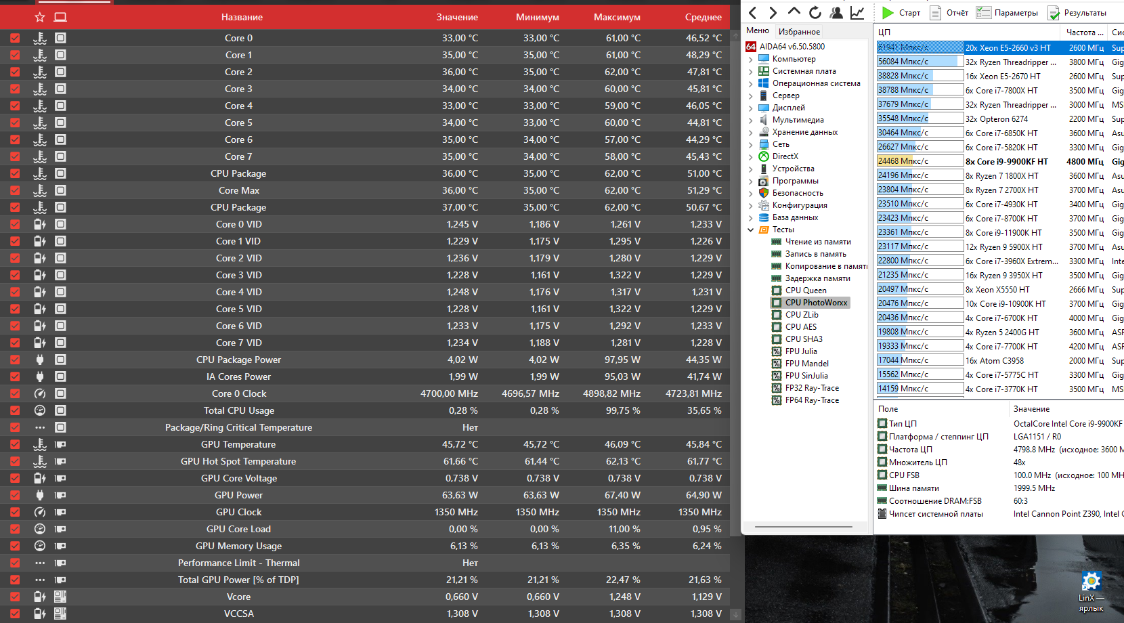The image size is (1124, 623).
Task: Click the plug icon for CPU Package Power
Action: (x=40, y=360)
